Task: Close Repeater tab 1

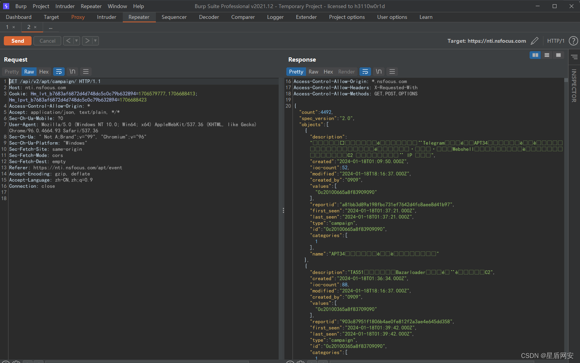Action: (x=14, y=27)
